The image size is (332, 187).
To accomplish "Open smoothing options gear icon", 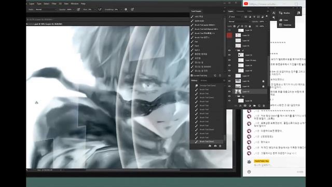I will pyautogui.click(x=126, y=9).
